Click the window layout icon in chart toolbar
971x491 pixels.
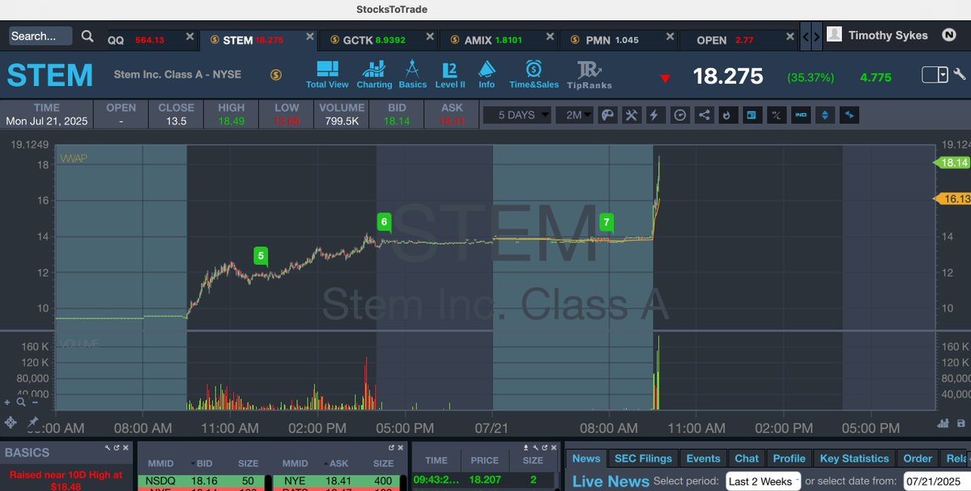[752, 115]
